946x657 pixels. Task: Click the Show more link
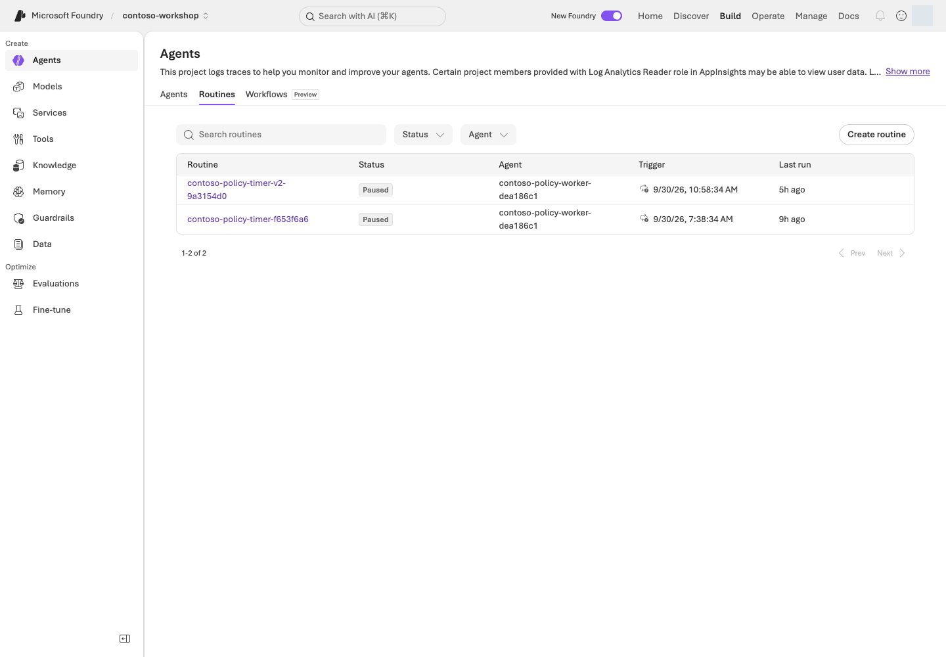908,72
